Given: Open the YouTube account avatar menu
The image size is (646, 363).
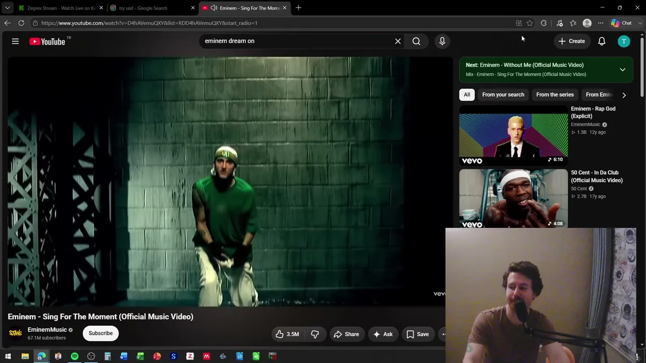Looking at the screenshot, I should coord(624,41).
